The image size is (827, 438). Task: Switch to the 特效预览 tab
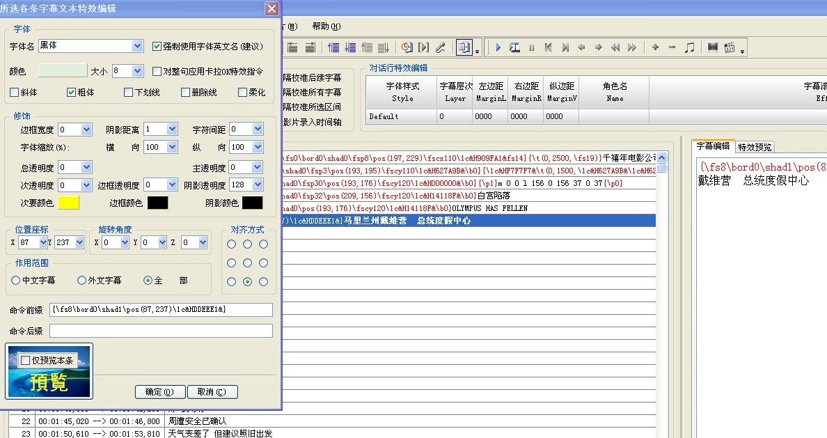pos(755,147)
